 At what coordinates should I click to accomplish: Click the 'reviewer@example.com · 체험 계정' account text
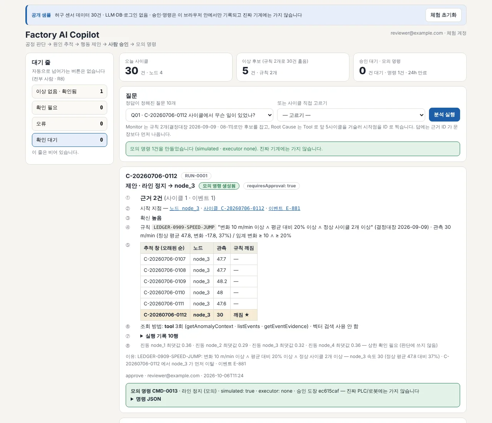[429, 33]
